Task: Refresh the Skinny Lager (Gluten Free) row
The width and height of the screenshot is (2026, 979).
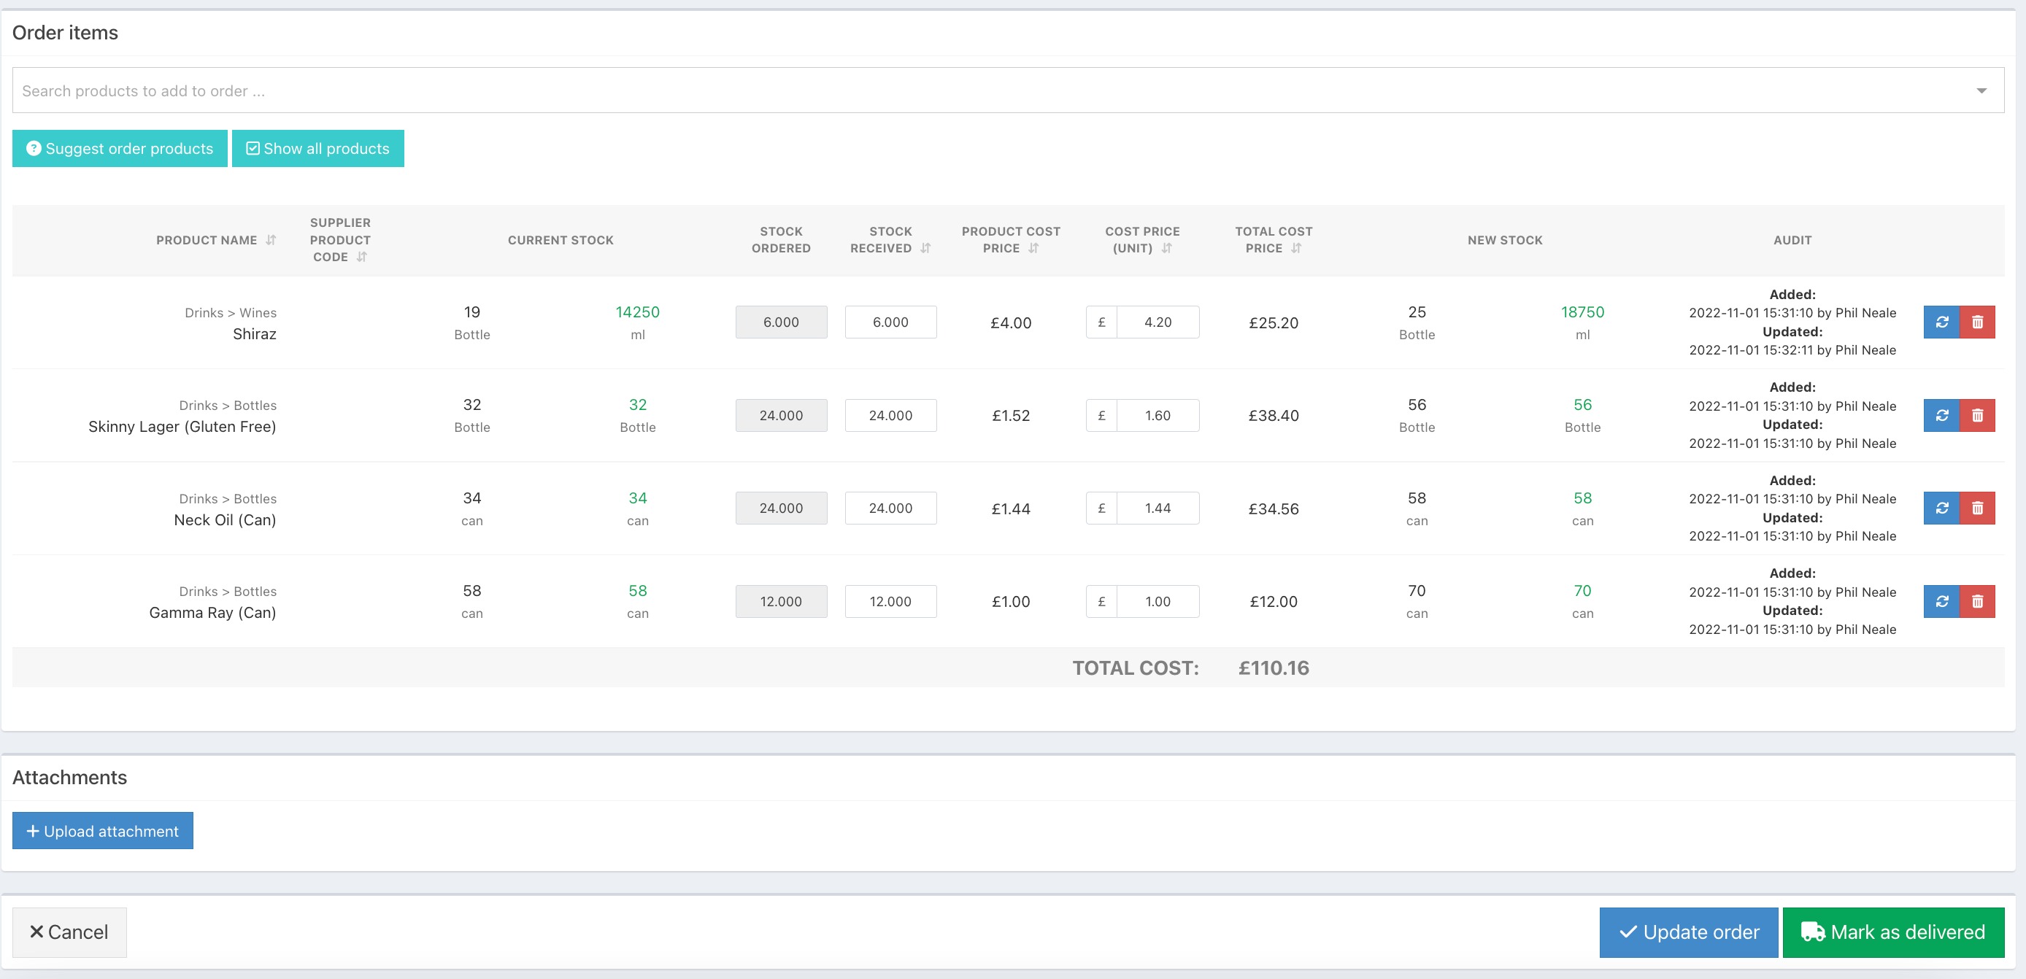Action: pyautogui.click(x=1941, y=415)
